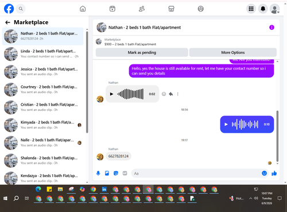Open Windows taskbar search
This screenshot has height=212, width=287.
pos(16,198)
